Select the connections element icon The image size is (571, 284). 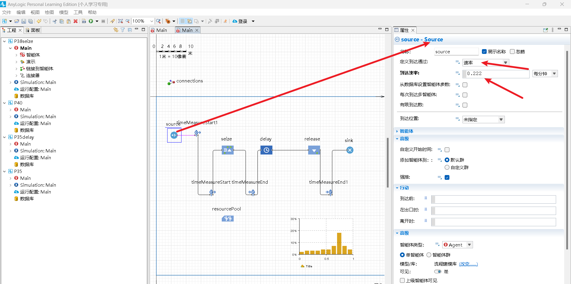pyautogui.click(x=171, y=82)
